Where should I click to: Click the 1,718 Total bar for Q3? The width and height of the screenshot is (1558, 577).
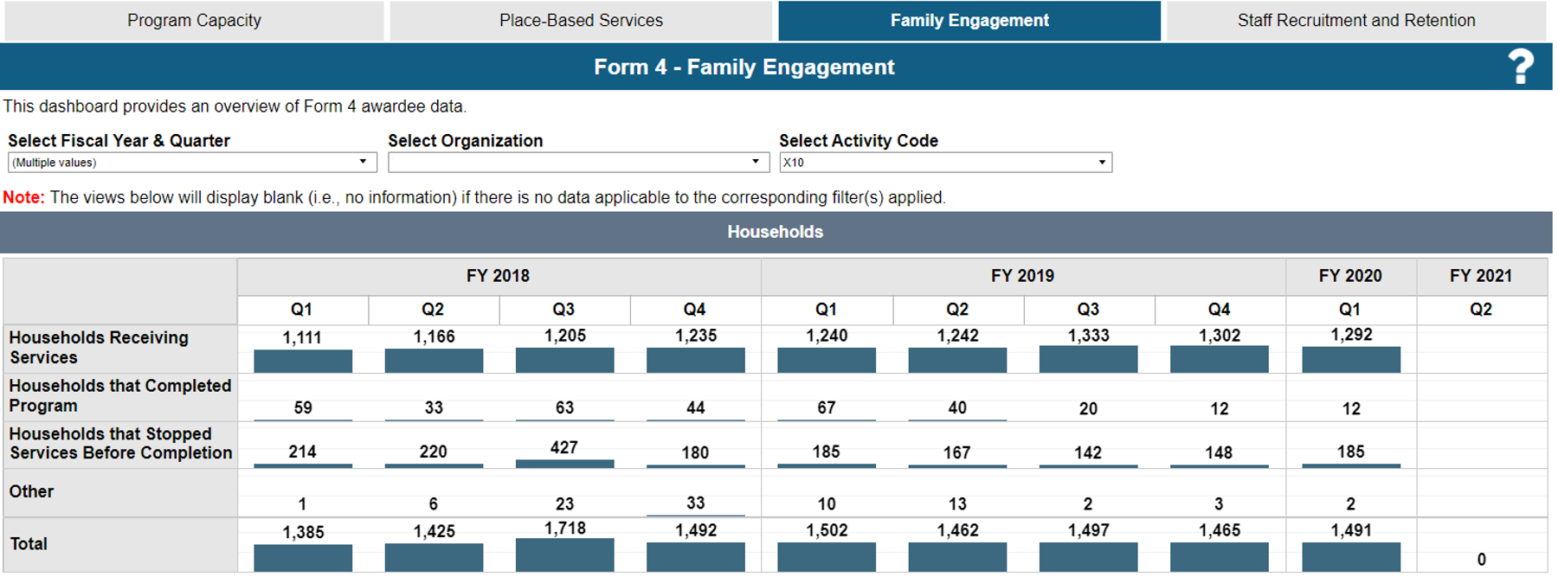tap(564, 555)
